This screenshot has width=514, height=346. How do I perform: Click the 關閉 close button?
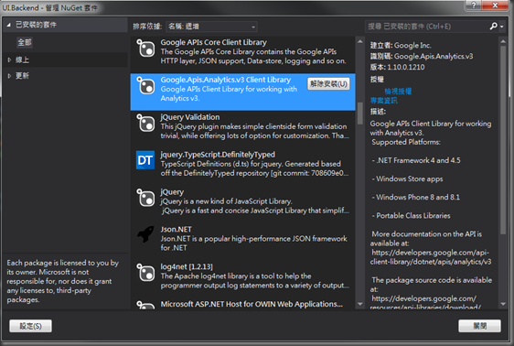(479, 326)
